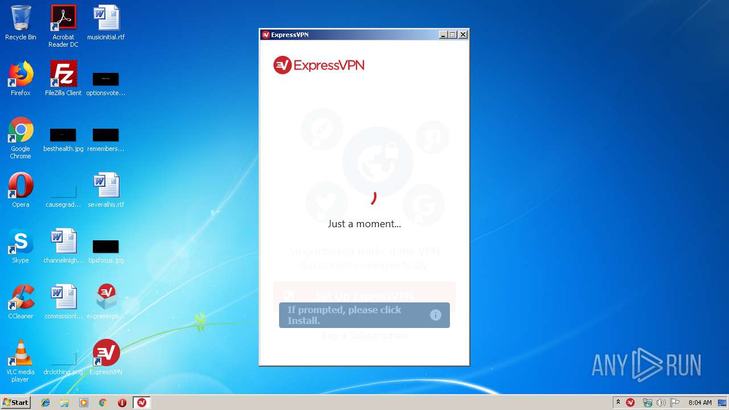Screen dimensions: 729x410
Task: Maximize the ExpressVPN window
Action: point(453,35)
